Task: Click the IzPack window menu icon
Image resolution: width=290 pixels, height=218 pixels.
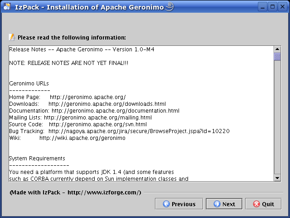Action: pyautogui.click(x=7, y=6)
